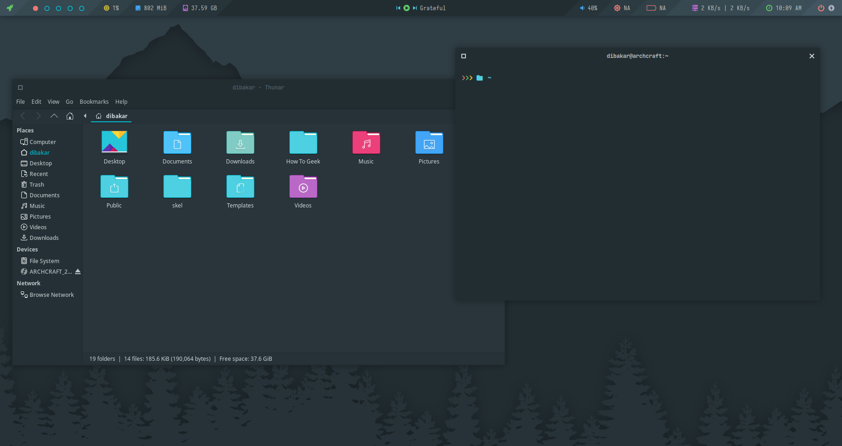Image resolution: width=842 pixels, height=446 pixels.
Task: Go forward with Thunar's forward arrow
Action: [38, 116]
